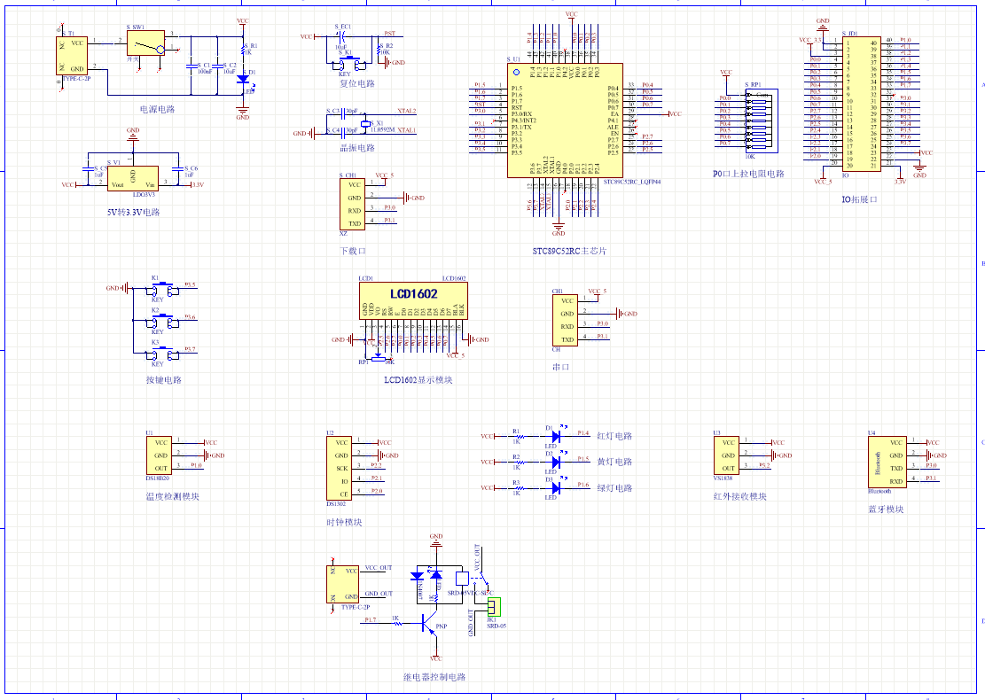Click the 'LCD1602显示模块' label
This screenshot has height=700, width=985.
(418, 380)
